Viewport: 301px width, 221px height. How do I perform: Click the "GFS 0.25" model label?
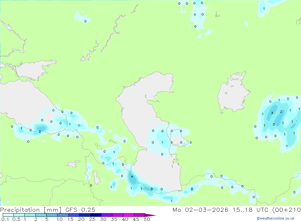(x=80, y=210)
